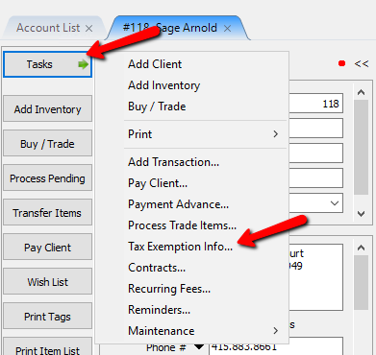Viewport: 376px width, 355px height.
Task: Click the Print Item List button
Action: (x=47, y=347)
